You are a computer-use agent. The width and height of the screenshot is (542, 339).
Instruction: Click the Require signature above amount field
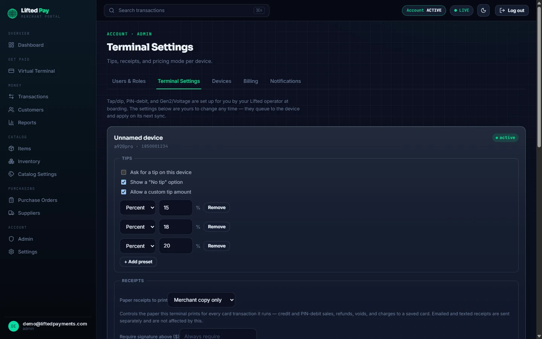(x=218, y=334)
